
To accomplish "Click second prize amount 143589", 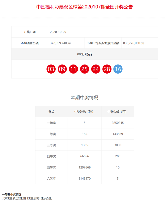I will pos(118,134).
